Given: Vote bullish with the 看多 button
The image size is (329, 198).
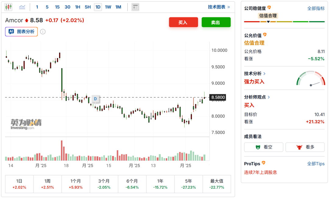Looking at the screenshot, I should point(305,147).
